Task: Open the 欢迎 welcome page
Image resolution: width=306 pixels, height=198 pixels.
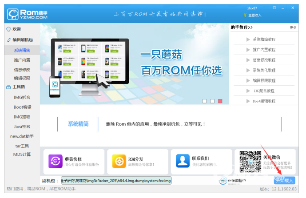Action: pos(16,29)
